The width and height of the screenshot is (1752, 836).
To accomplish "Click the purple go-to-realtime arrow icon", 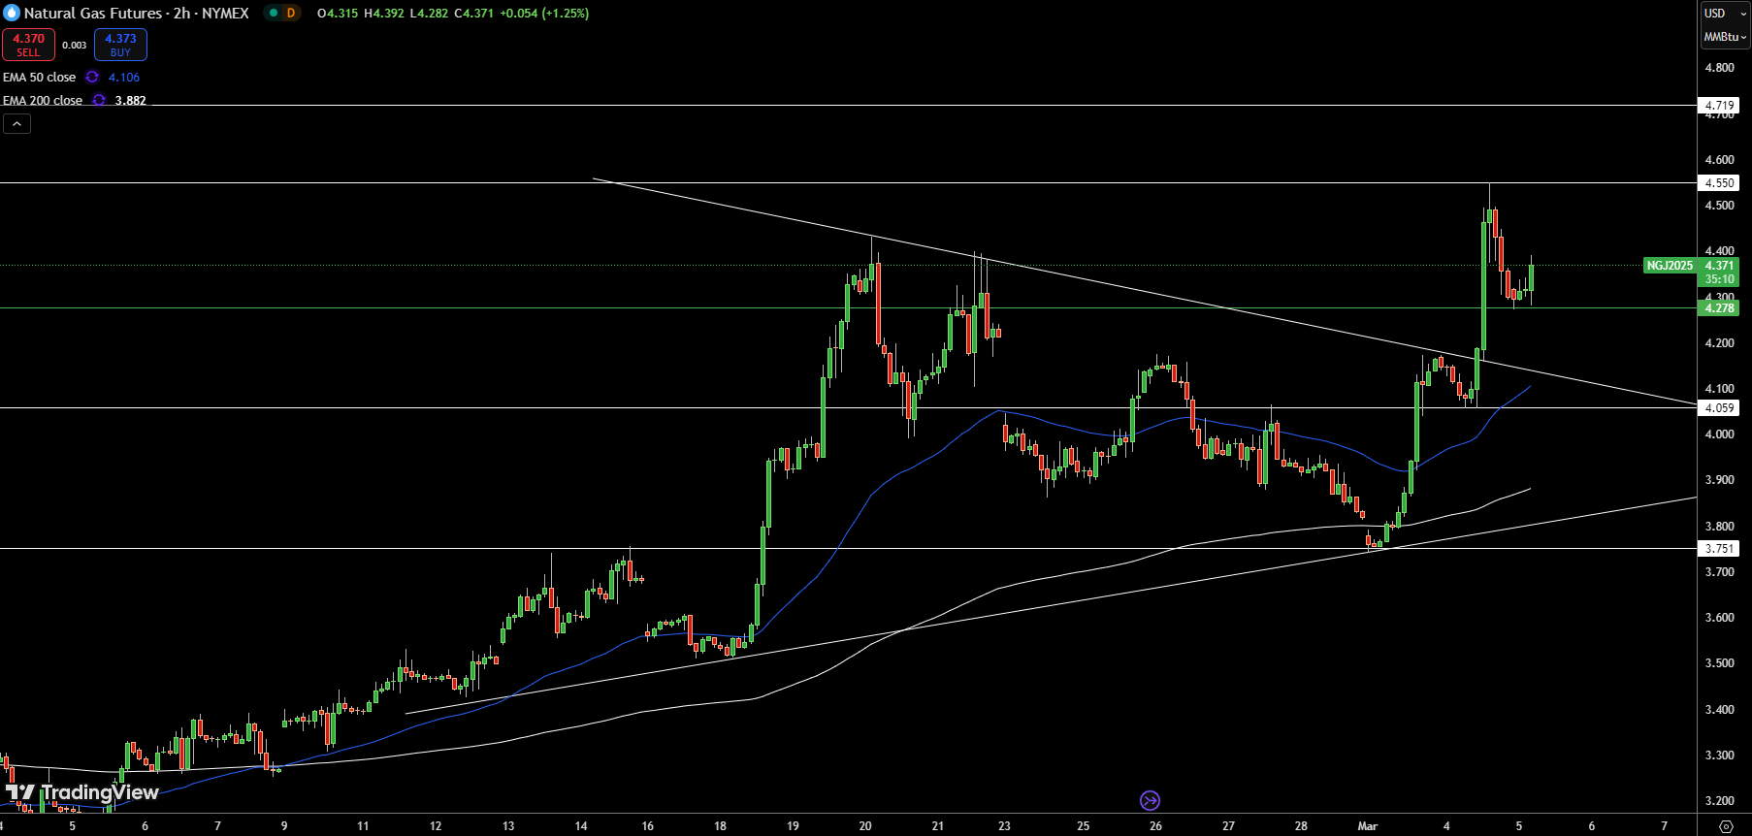I will click(x=1150, y=800).
